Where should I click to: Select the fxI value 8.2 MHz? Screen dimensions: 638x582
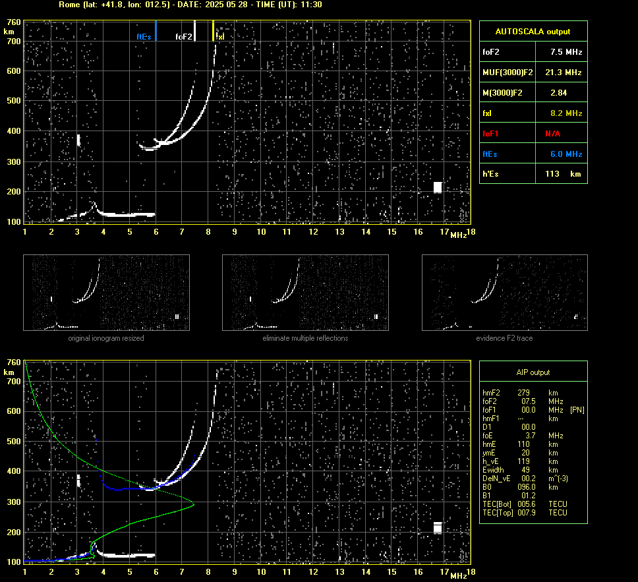(566, 113)
